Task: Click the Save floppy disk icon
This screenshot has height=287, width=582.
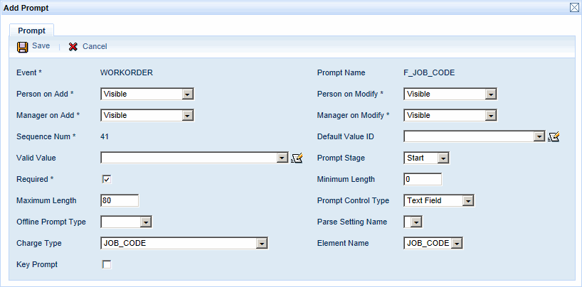Action: [x=23, y=47]
